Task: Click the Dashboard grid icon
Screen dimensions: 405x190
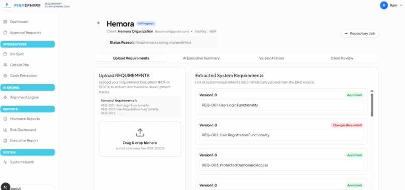Action: click(5, 22)
